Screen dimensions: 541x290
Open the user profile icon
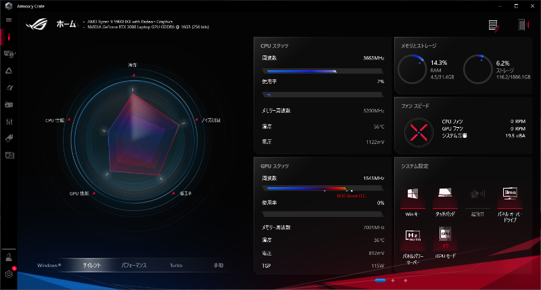click(9, 257)
